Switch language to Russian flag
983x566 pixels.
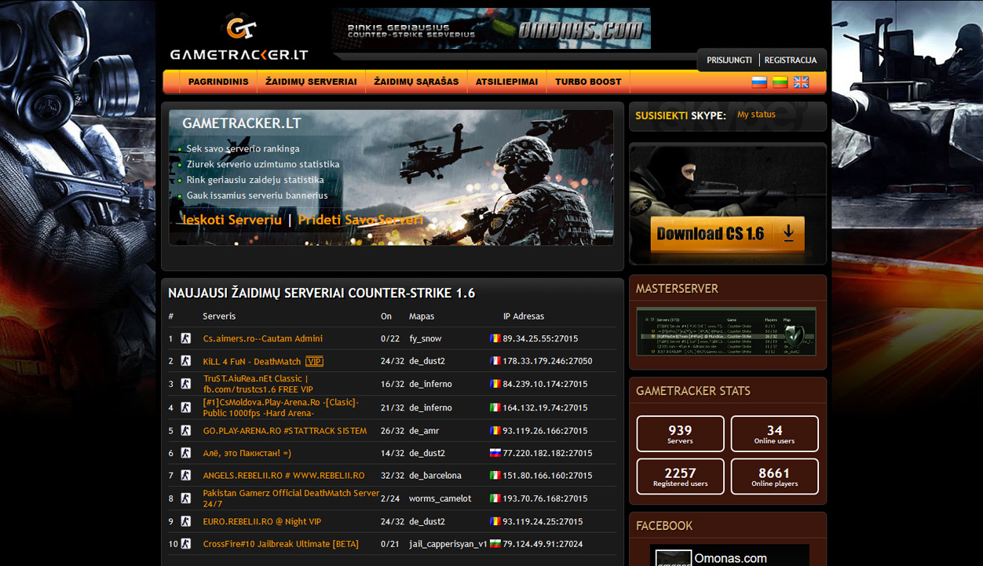[x=759, y=82]
